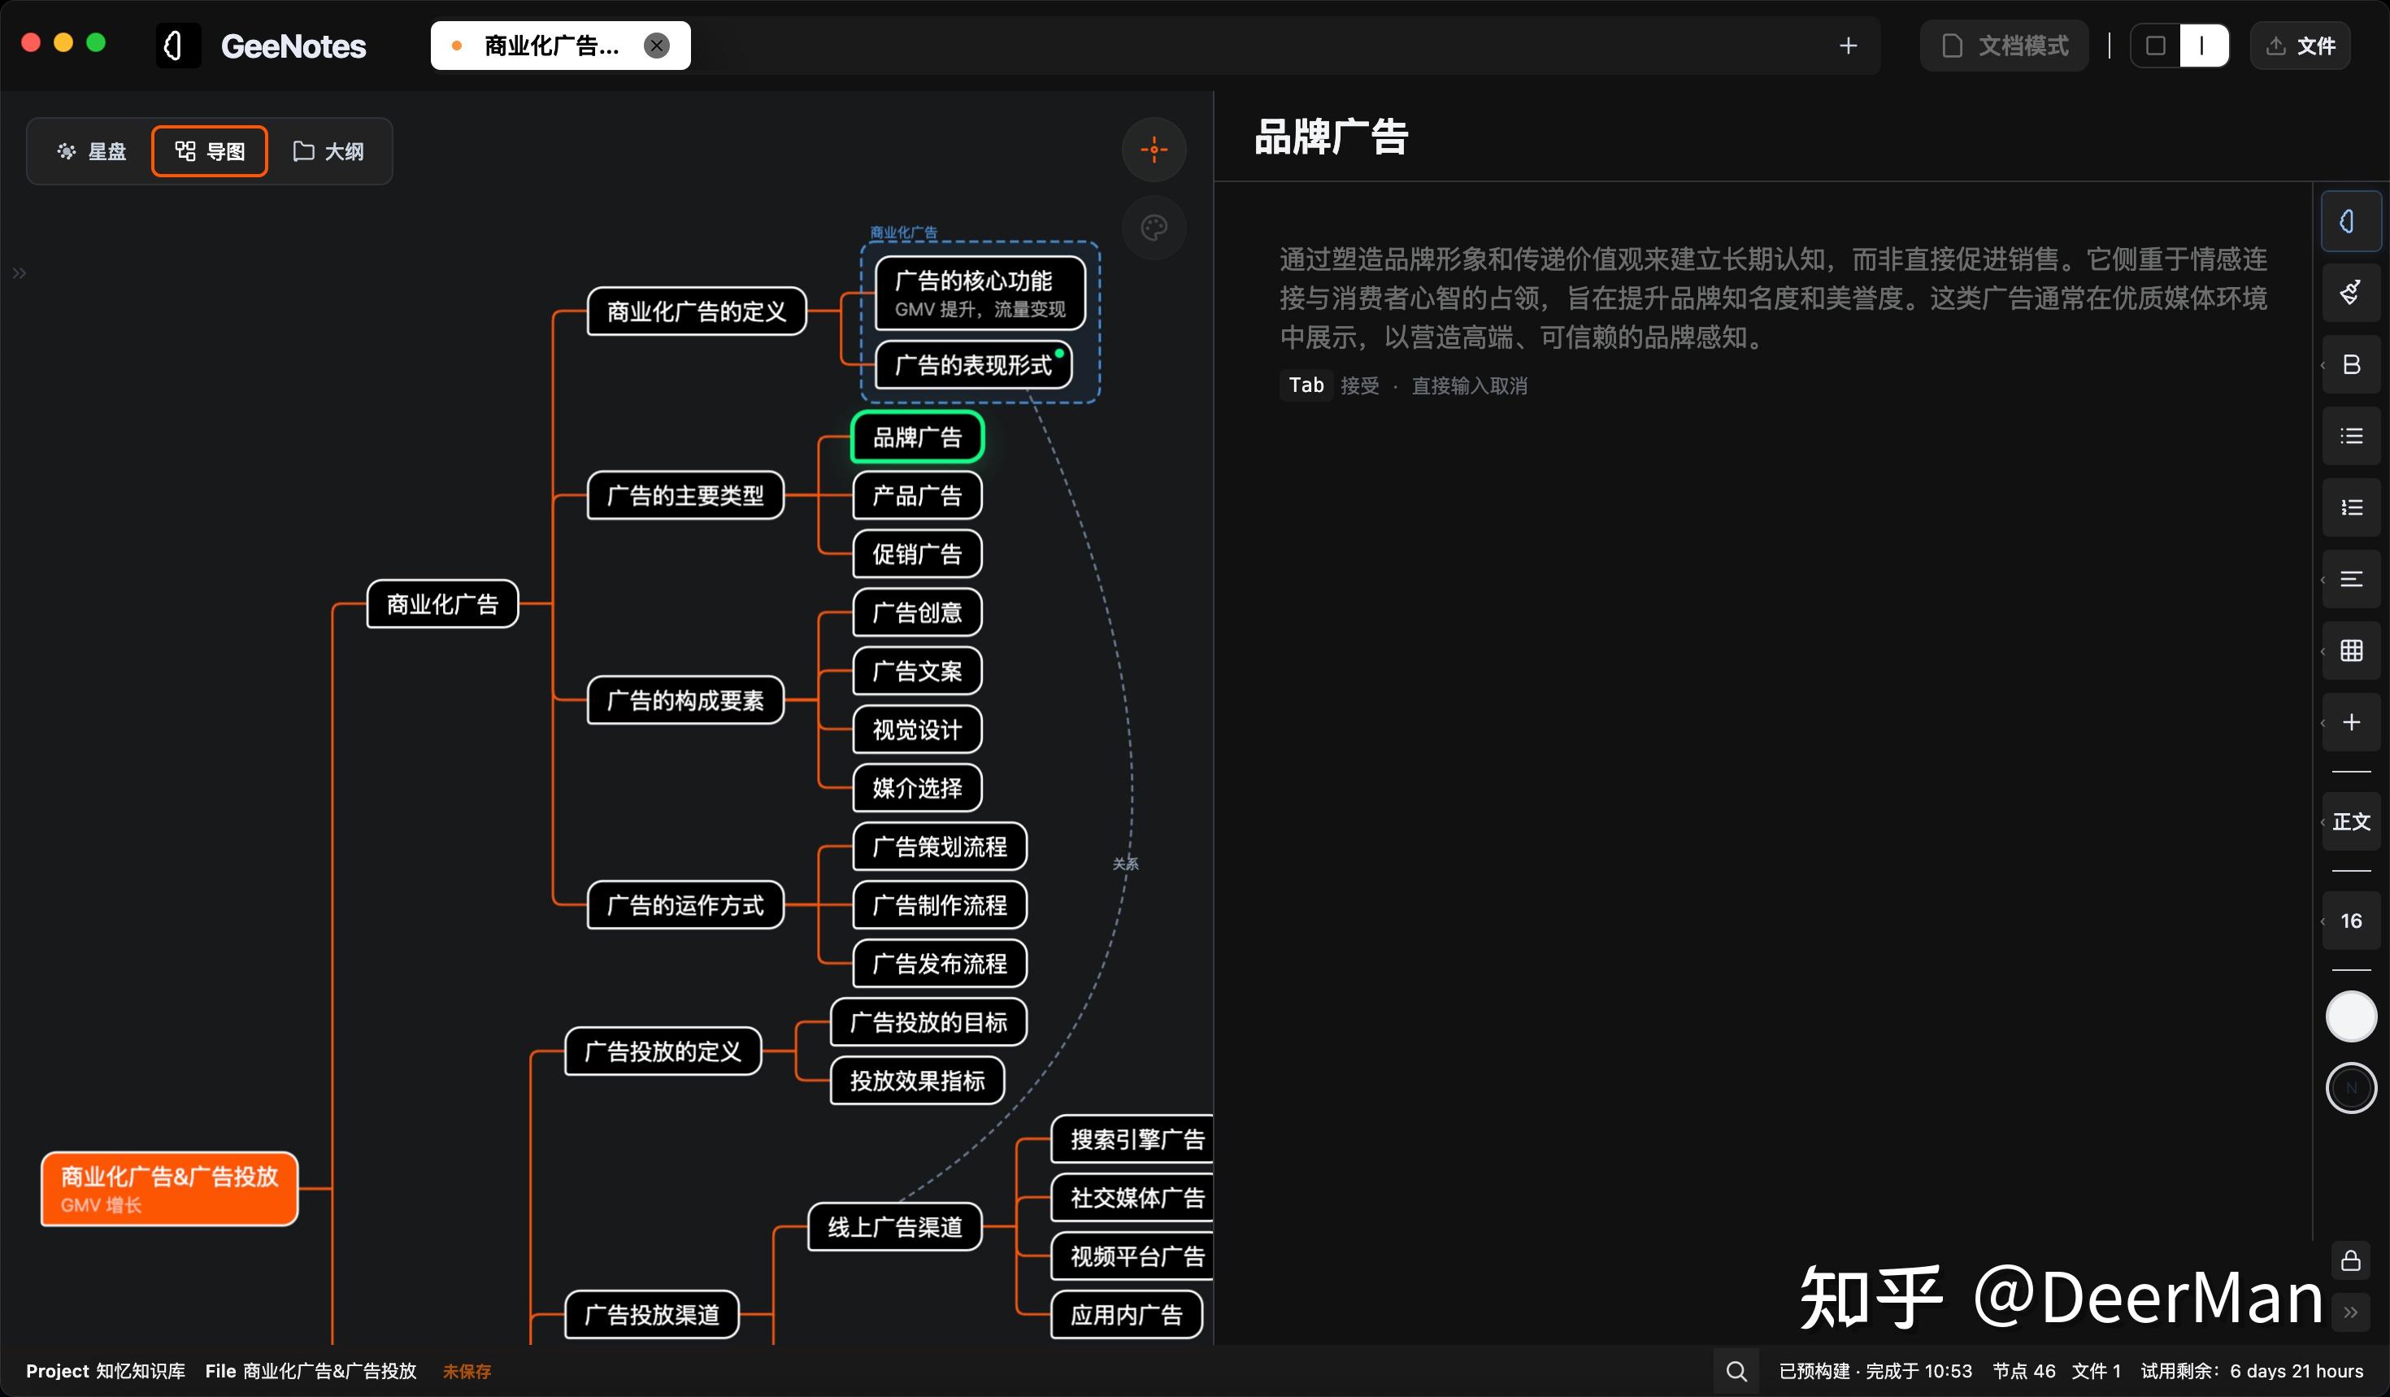Click the search icon in status bar
This screenshot has height=1397, width=2390.
coord(1736,1370)
